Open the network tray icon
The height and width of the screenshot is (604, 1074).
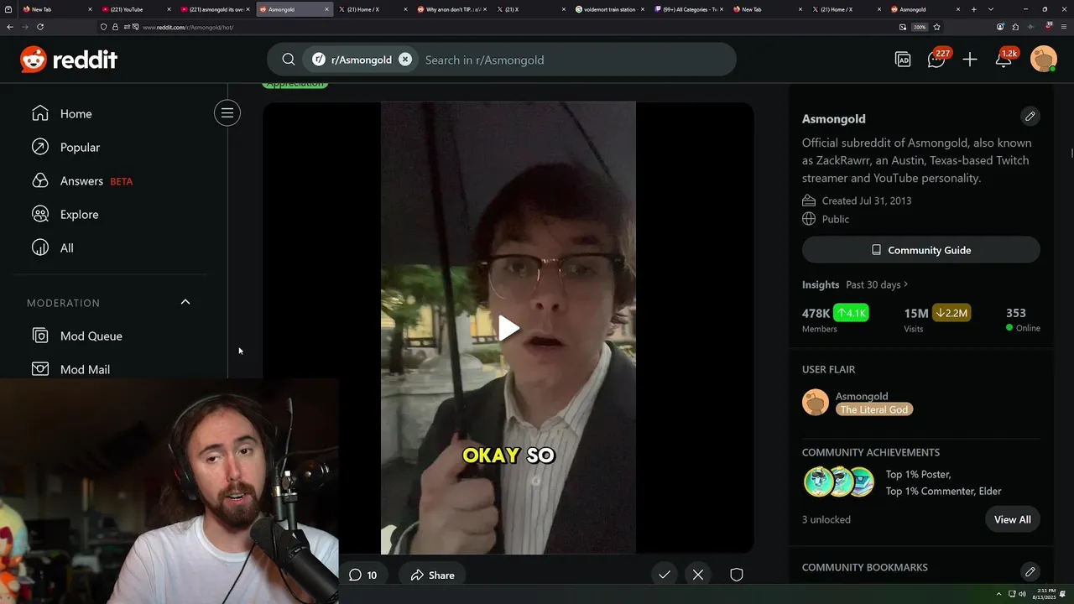1011,594
